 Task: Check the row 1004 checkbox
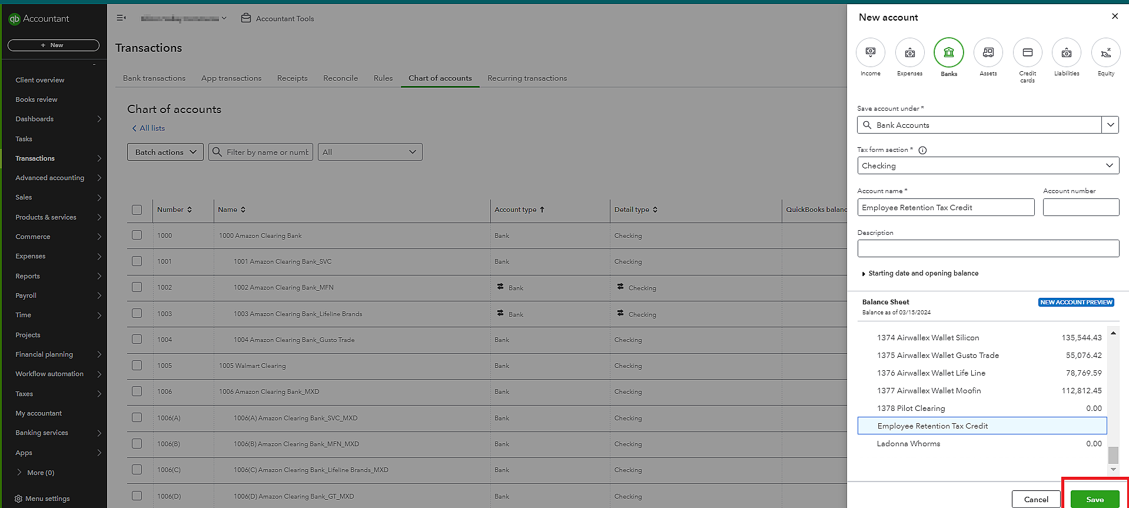pyautogui.click(x=137, y=339)
